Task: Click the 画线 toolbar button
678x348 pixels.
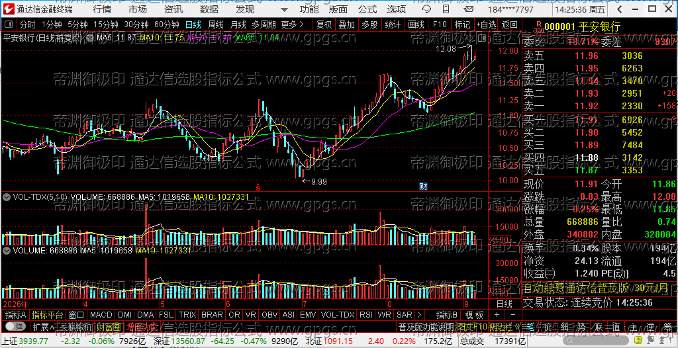Action: (x=416, y=25)
